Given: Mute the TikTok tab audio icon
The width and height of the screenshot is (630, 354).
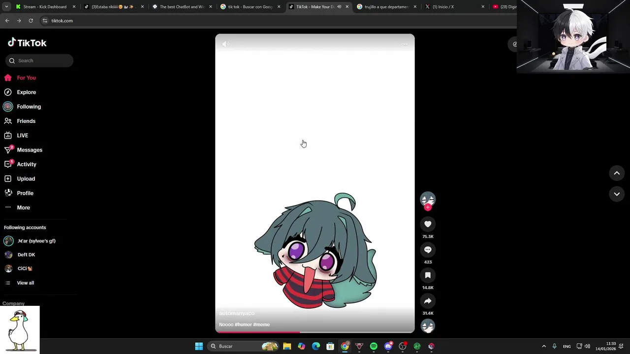Looking at the screenshot, I should pyautogui.click(x=339, y=7).
